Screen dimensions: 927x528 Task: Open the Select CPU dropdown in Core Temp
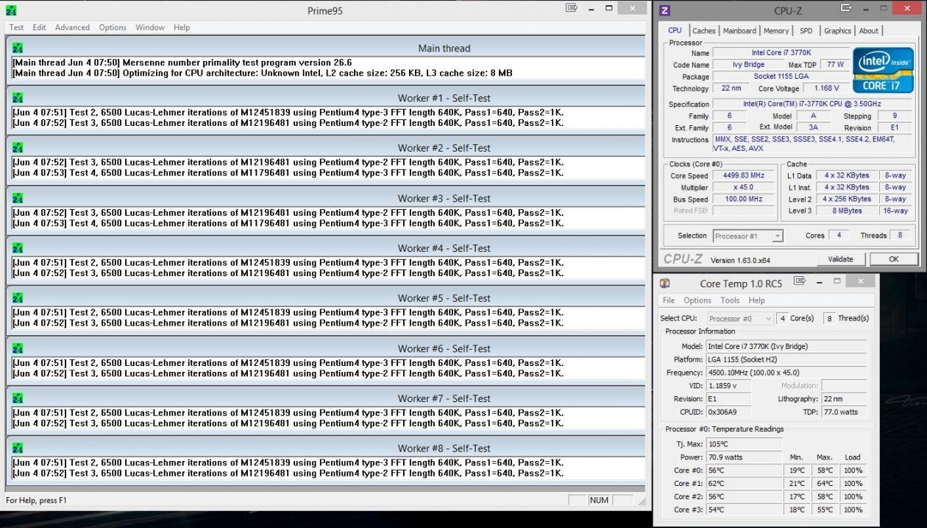[740, 318]
